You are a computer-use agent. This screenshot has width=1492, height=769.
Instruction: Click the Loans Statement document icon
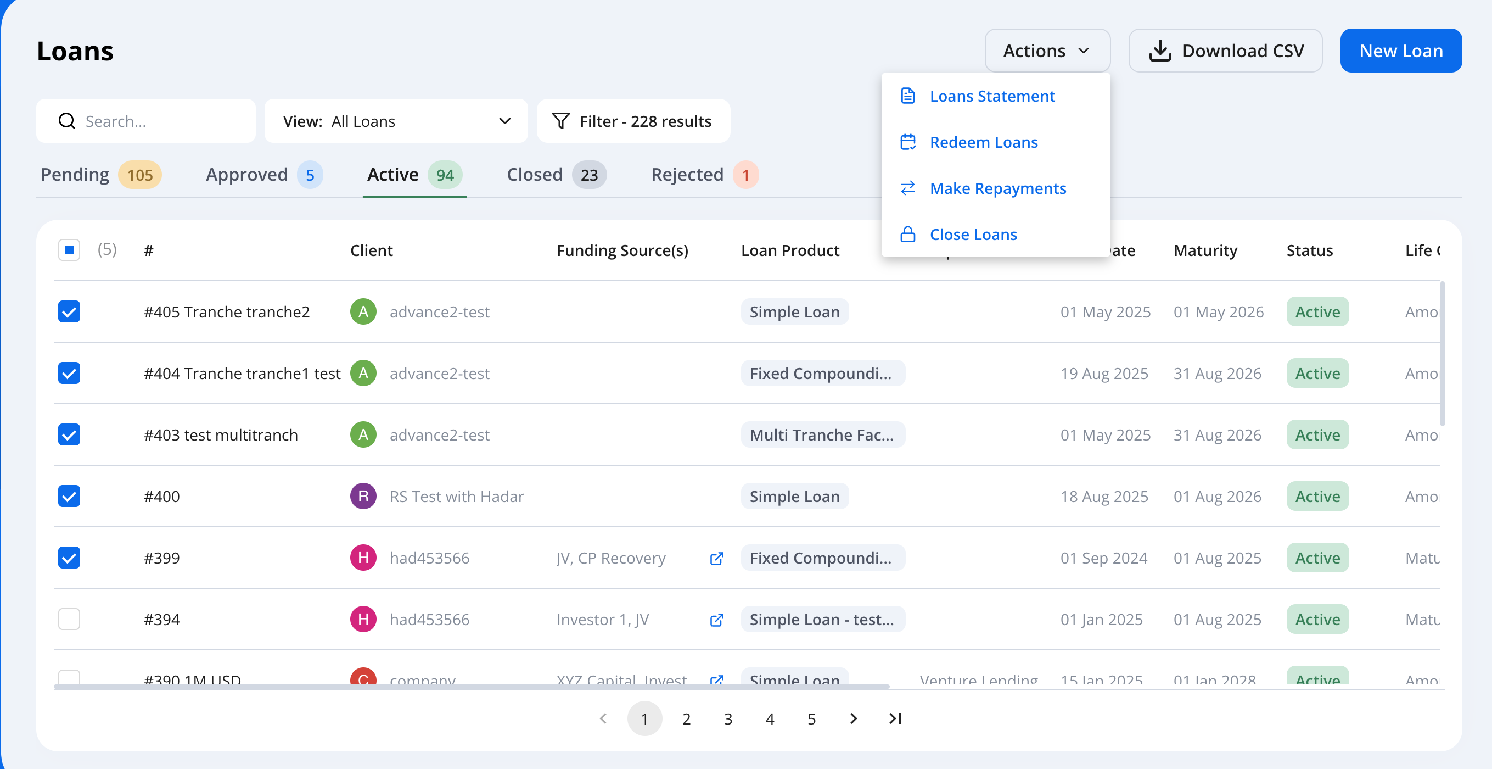click(x=907, y=96)
